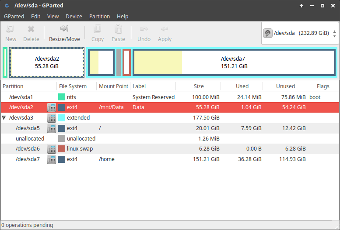The image size is (340, 230).
Task: Click the '0 operations pending' status text
Action: [x=27, y=225]
